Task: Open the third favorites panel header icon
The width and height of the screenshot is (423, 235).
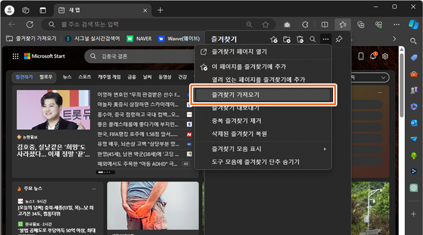Action: (300, 39)
